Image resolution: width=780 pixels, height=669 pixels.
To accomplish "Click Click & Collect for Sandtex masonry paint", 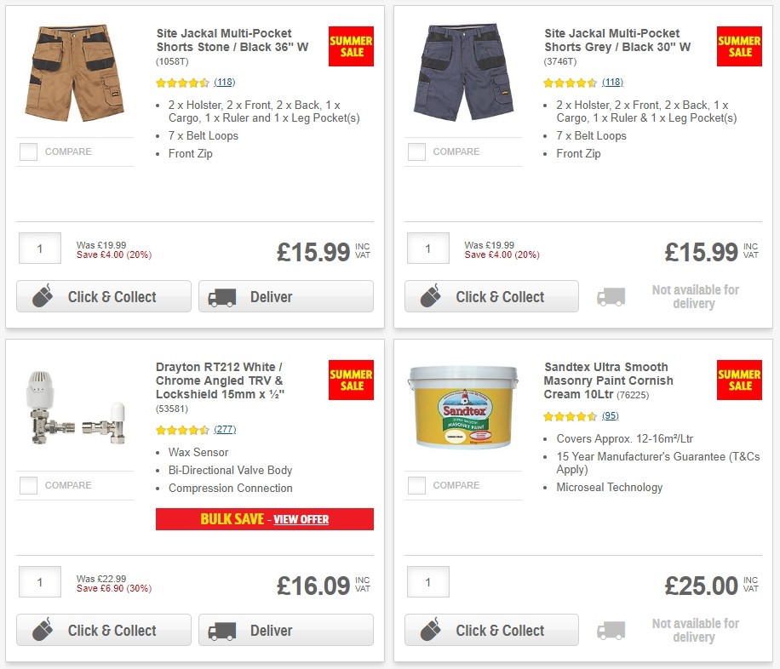I will pos(491,630).
